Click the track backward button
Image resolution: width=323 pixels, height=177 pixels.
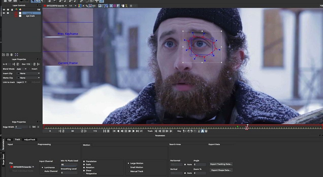[x=156, y=131]
